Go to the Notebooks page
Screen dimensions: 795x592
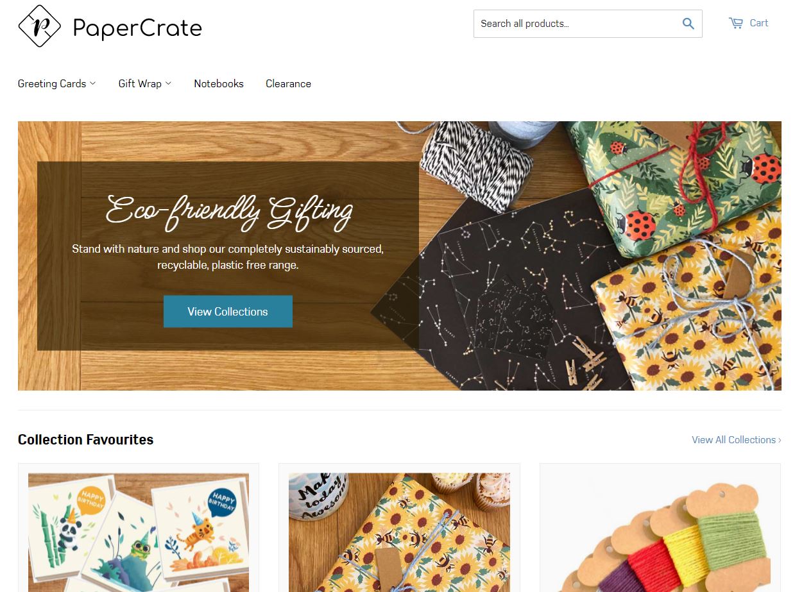[219, 83]
